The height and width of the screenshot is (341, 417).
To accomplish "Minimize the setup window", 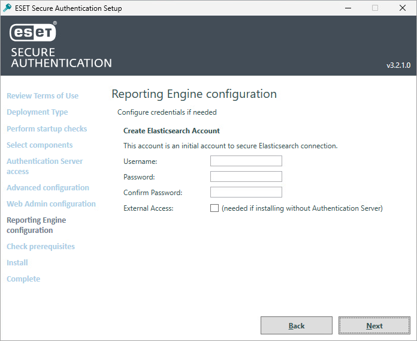I will tap(348, 8).
